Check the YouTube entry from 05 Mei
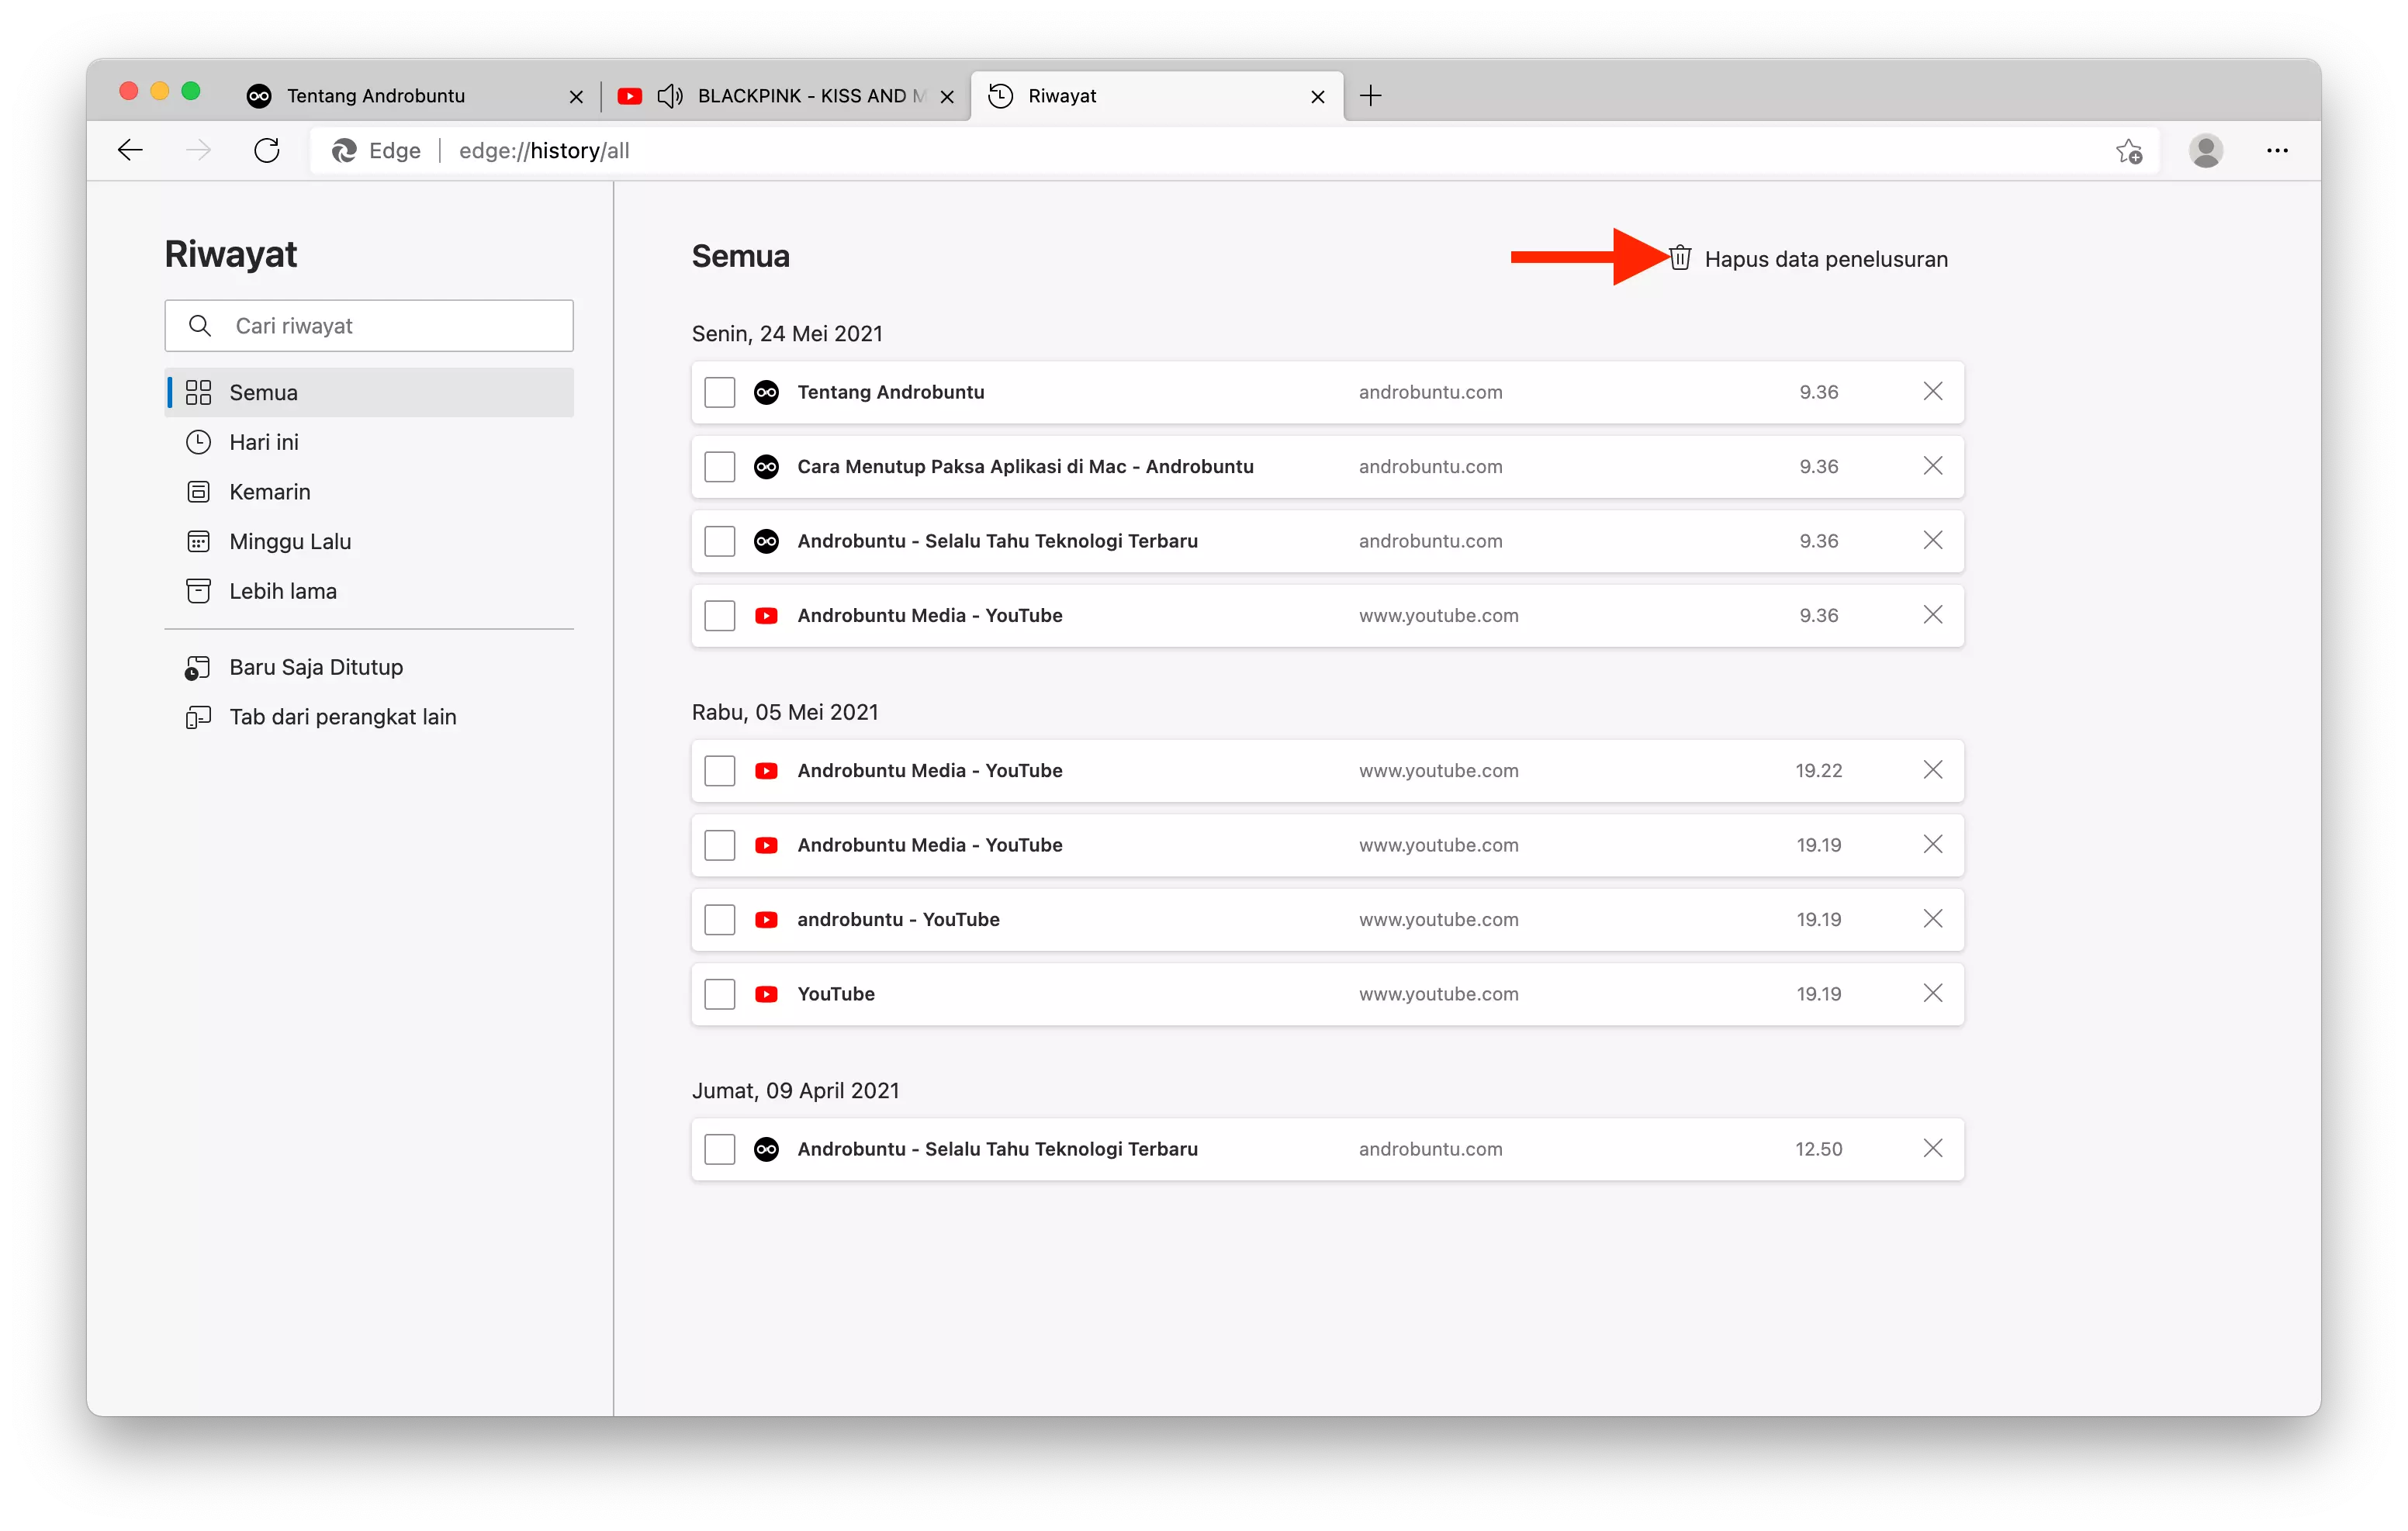 [720, 993]
